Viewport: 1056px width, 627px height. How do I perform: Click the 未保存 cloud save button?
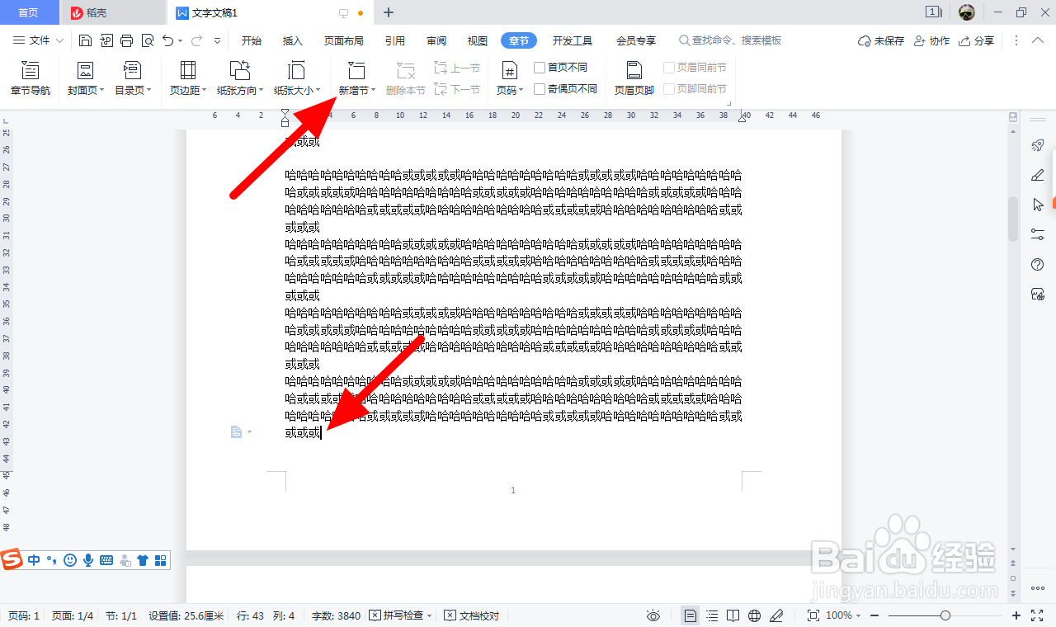point(881,40)
